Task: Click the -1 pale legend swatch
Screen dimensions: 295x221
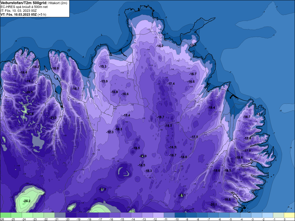Action: click(x=278, y=215)
